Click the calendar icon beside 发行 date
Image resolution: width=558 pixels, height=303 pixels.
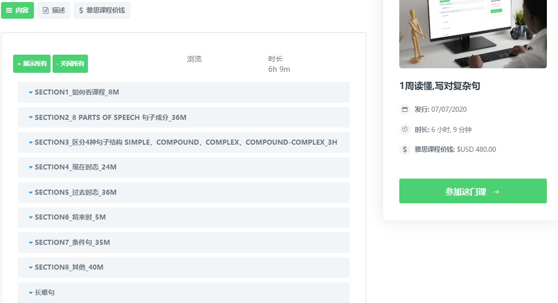pyautogui.click(x=405, y=109)
